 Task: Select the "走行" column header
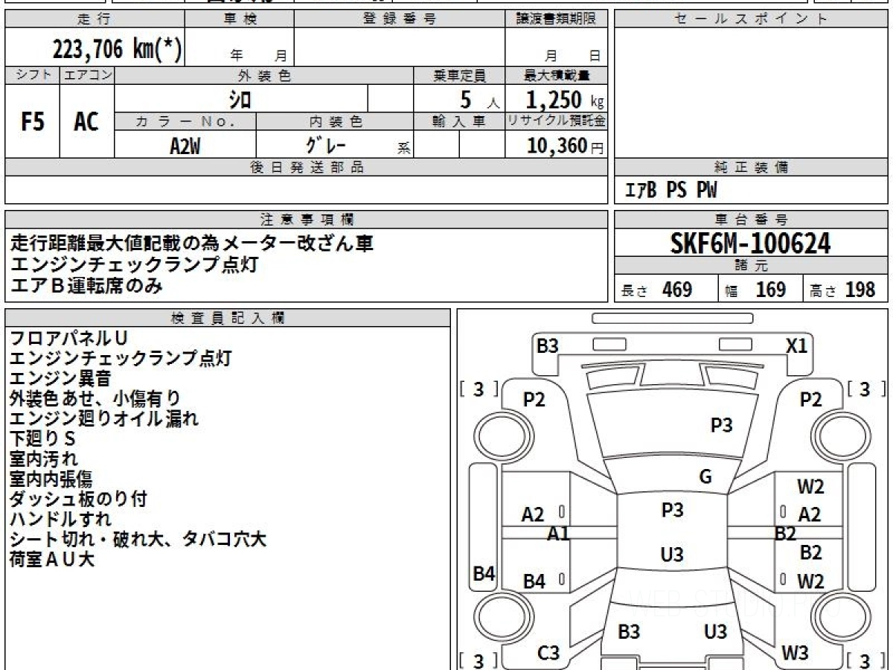point(95,19)
